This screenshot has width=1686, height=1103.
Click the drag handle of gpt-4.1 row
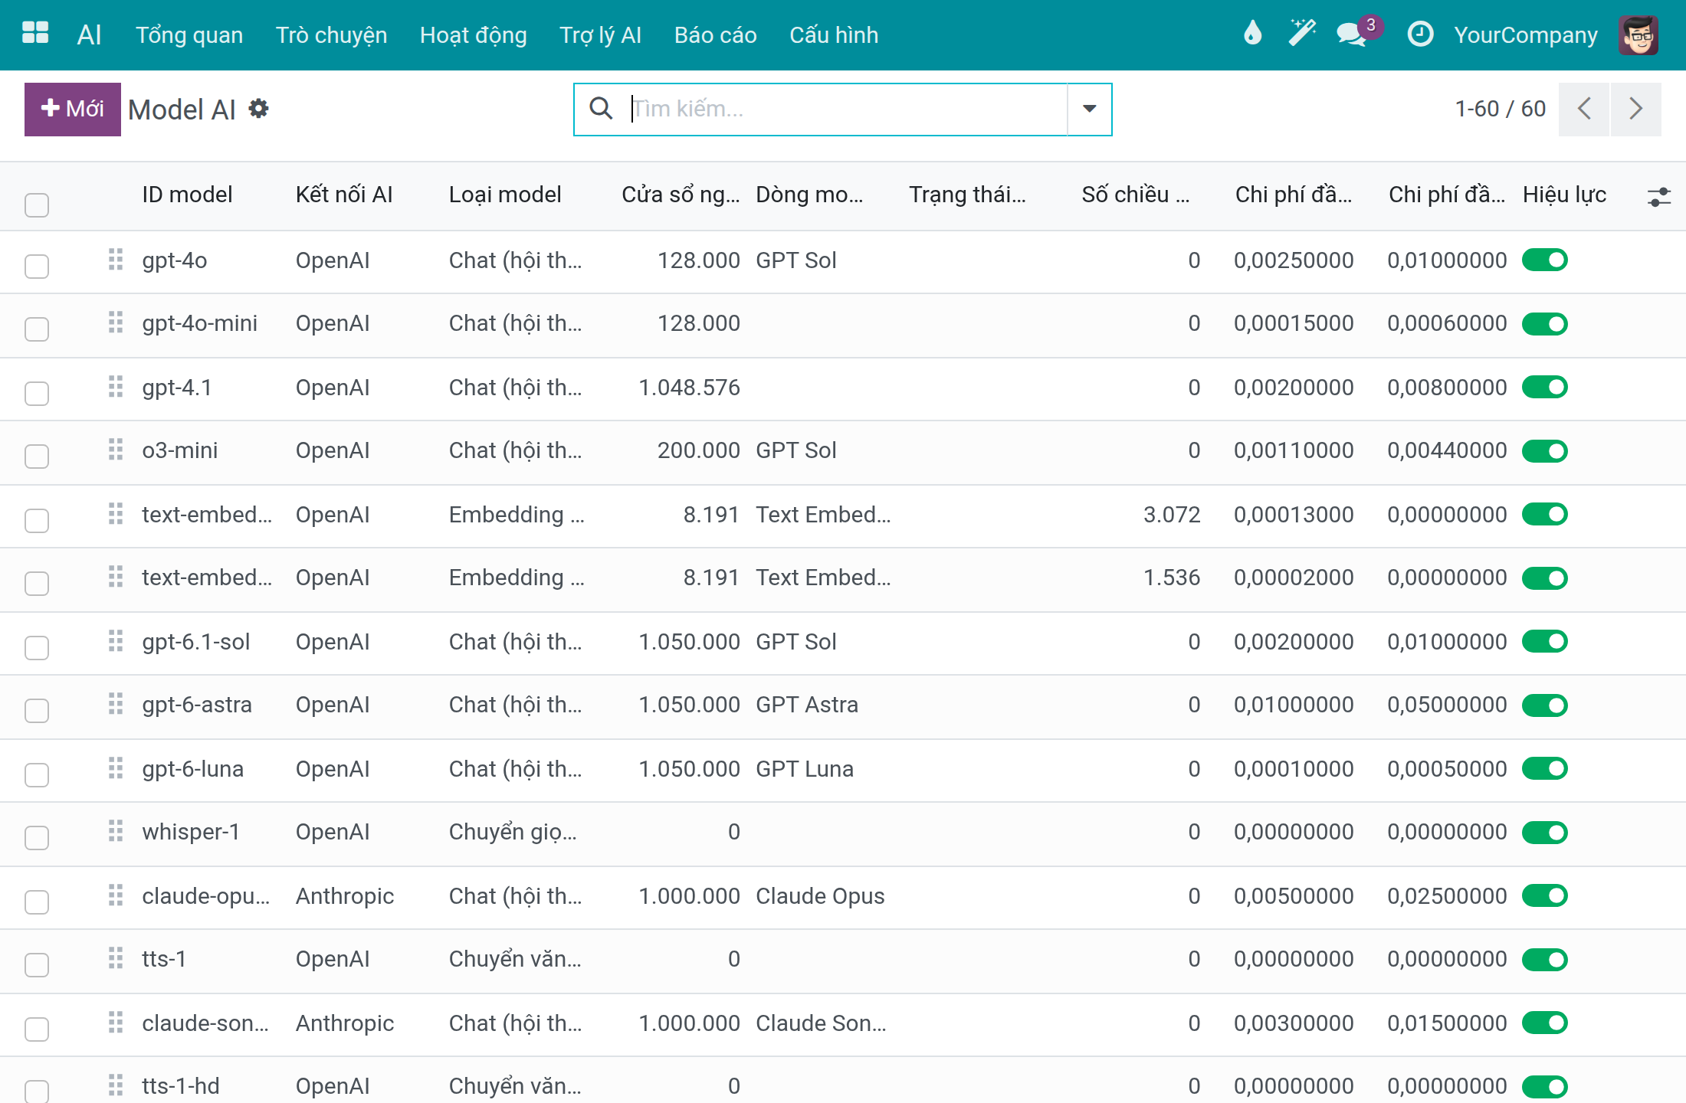pyautogui.click(x=116, y=387)
